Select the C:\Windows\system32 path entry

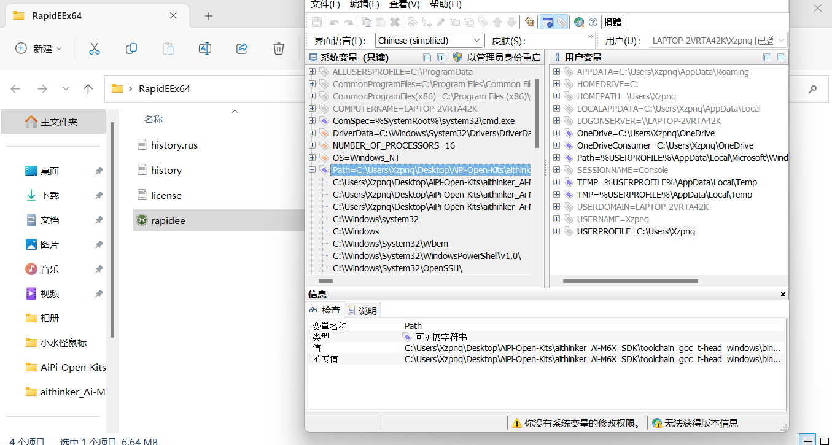click(x=376, y=219)
